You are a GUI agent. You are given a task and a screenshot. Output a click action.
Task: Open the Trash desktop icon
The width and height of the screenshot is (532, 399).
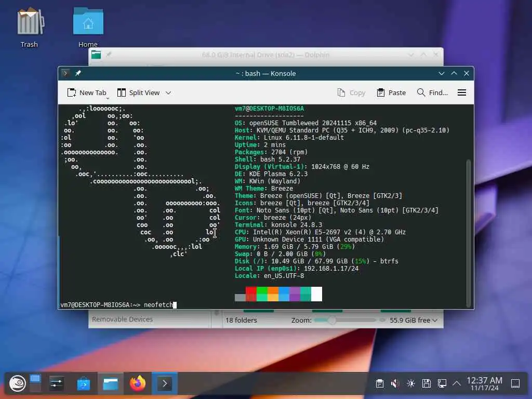[30, 28]
